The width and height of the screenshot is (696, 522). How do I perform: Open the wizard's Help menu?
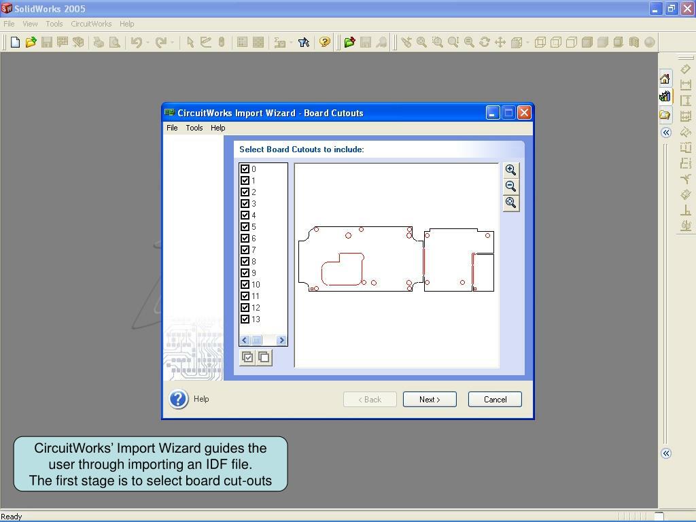[218, 128]
